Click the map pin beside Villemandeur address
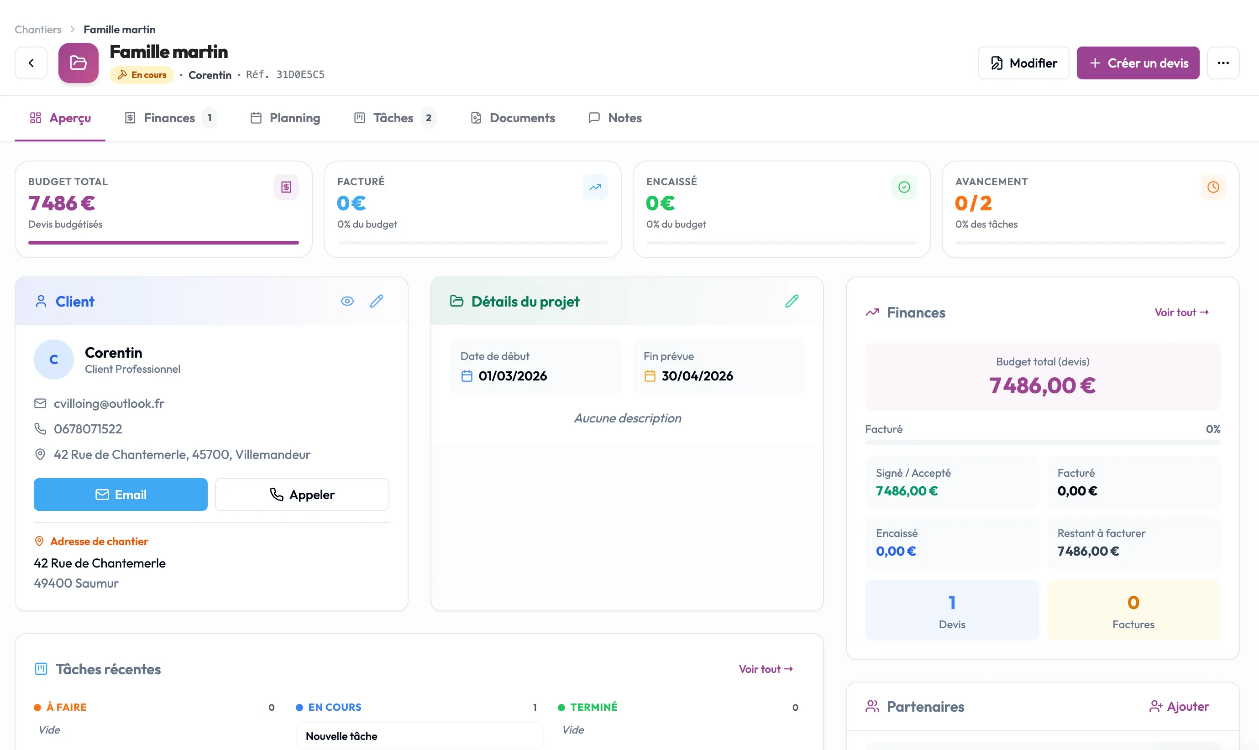 tap(40, 454)
